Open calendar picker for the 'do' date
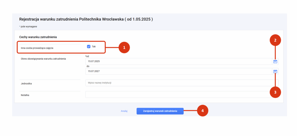The width and height of the screenshot is (297, 136). (275, 71)
